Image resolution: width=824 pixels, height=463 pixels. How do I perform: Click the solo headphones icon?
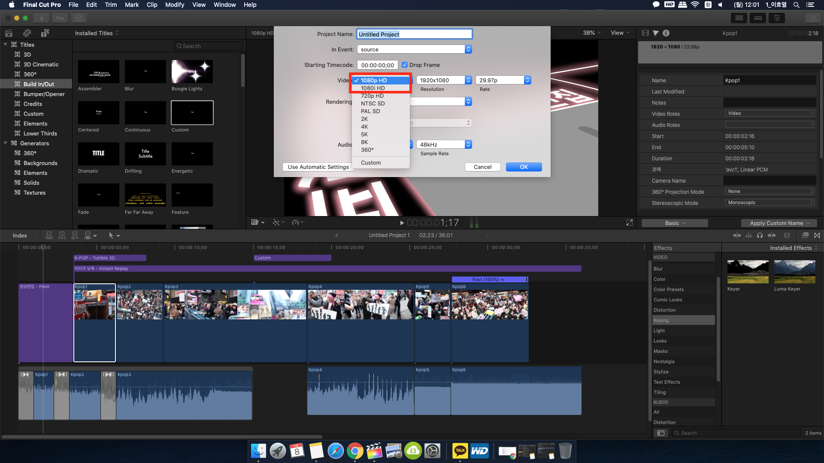(760, 235)
